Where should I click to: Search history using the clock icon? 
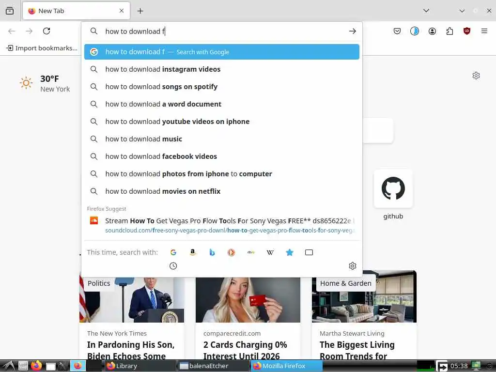pyautogui.click(x=173, y=266)
